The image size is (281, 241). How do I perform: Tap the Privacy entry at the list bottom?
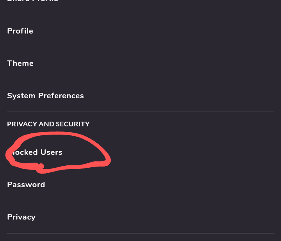click(x=21, y=217)
